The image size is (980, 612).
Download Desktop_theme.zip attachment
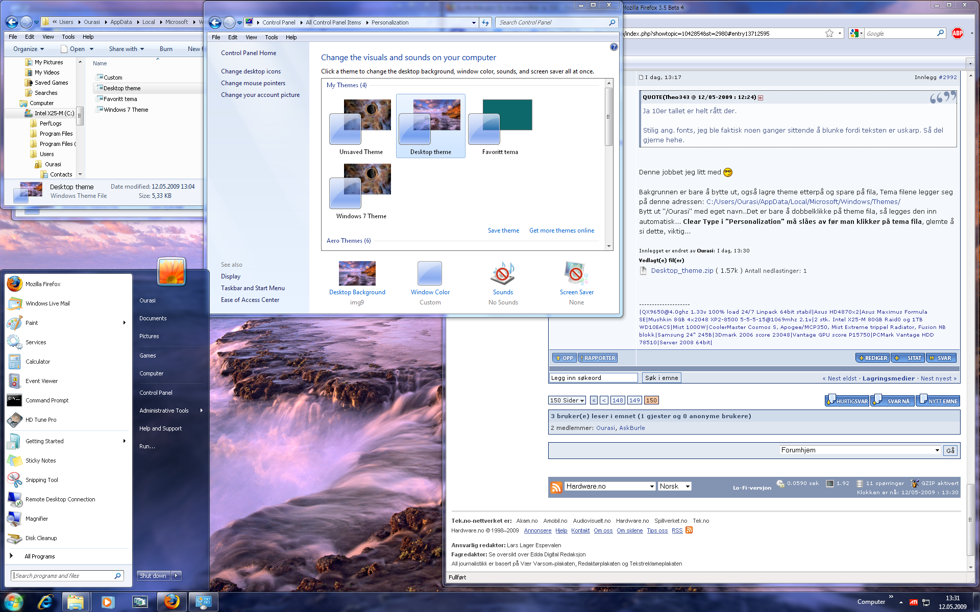coord(682,271)
